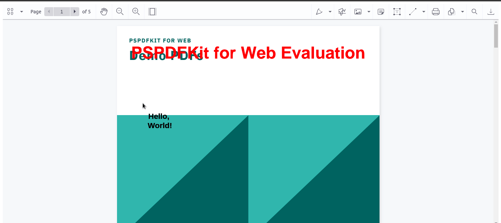Download the PDF document
The image size is (501, 223).
[x=491, y=11]
